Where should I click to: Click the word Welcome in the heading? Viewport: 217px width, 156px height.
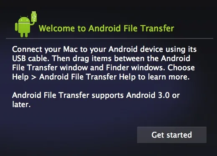pyautogui.click(x=57, y=28)
